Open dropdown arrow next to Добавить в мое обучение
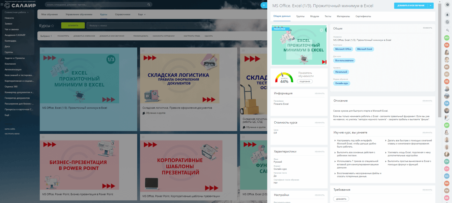 (430, 6)
